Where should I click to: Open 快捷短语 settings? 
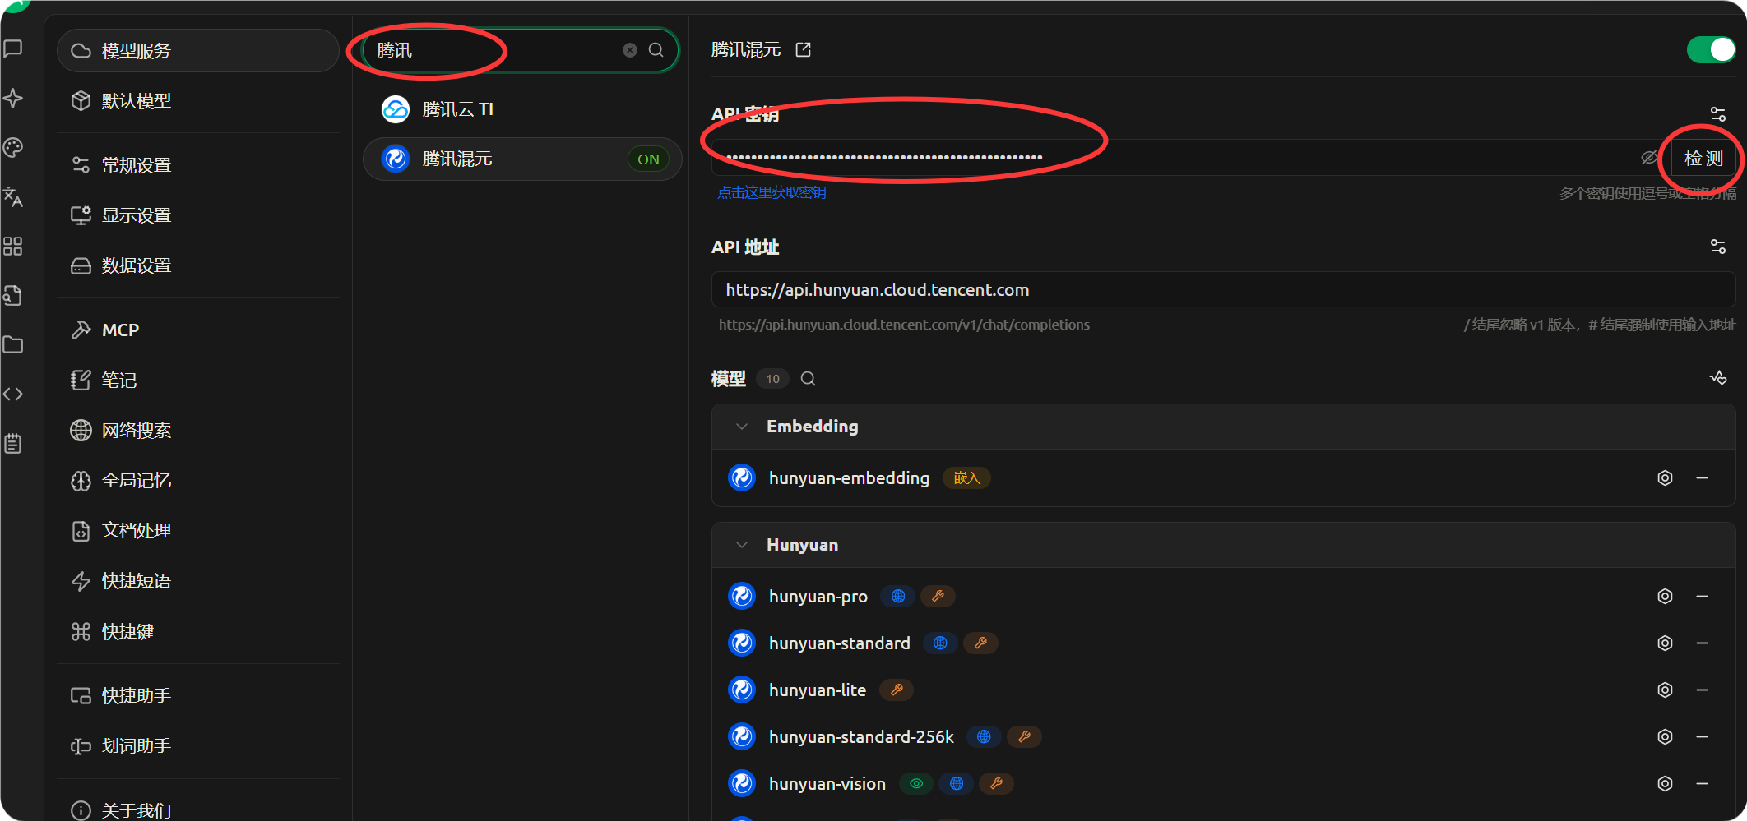tap(198, 581)
